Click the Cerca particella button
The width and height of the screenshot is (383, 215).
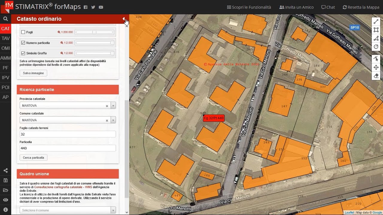coord(34,158)
